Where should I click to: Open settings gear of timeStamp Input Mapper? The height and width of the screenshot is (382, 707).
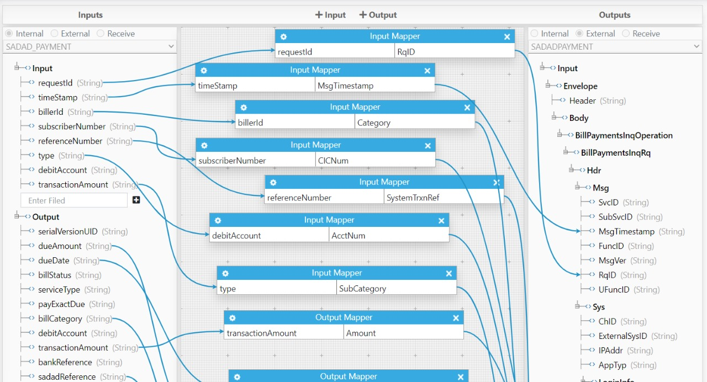pos(204,71)
